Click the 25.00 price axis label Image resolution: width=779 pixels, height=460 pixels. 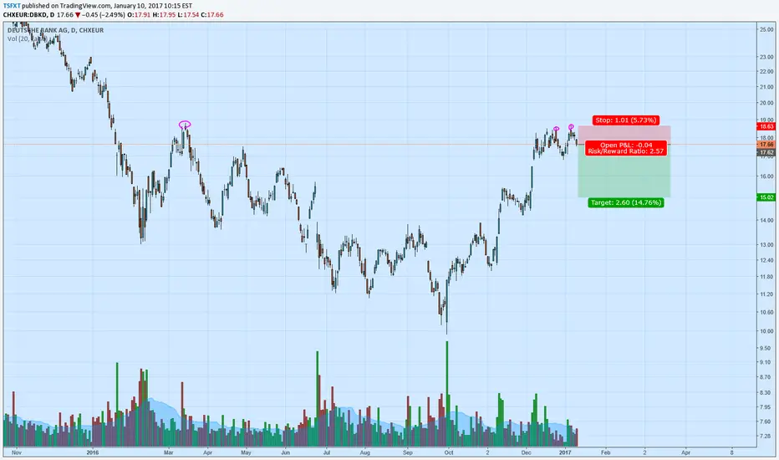tap(766, 30)
